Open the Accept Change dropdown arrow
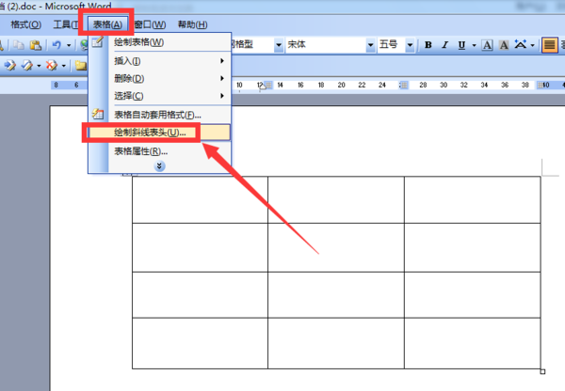565x391 pixels. [x=39, y=66]
